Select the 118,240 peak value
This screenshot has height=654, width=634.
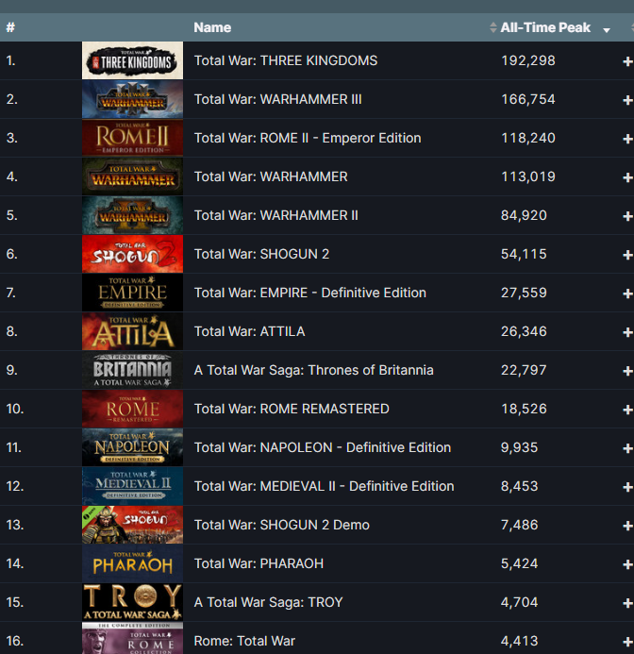coord(528,138)
